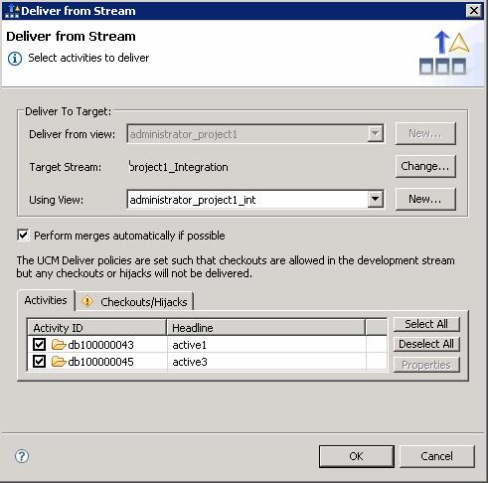This screenshot has width=488, height=483.
Task: Open the Using View dropdown arrow
Action: coord(376,199)
